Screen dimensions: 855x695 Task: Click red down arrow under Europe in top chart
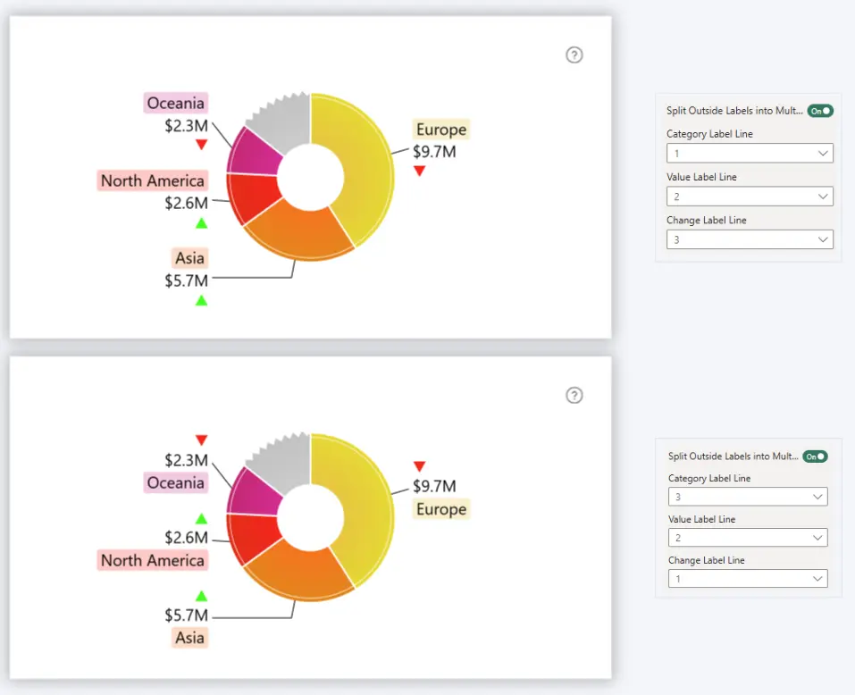tap(419, 171)
